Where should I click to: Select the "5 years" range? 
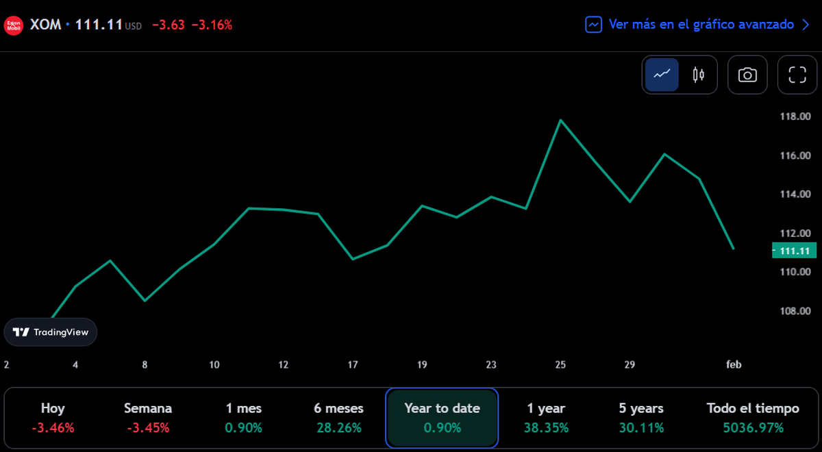(x=640, y=418)
